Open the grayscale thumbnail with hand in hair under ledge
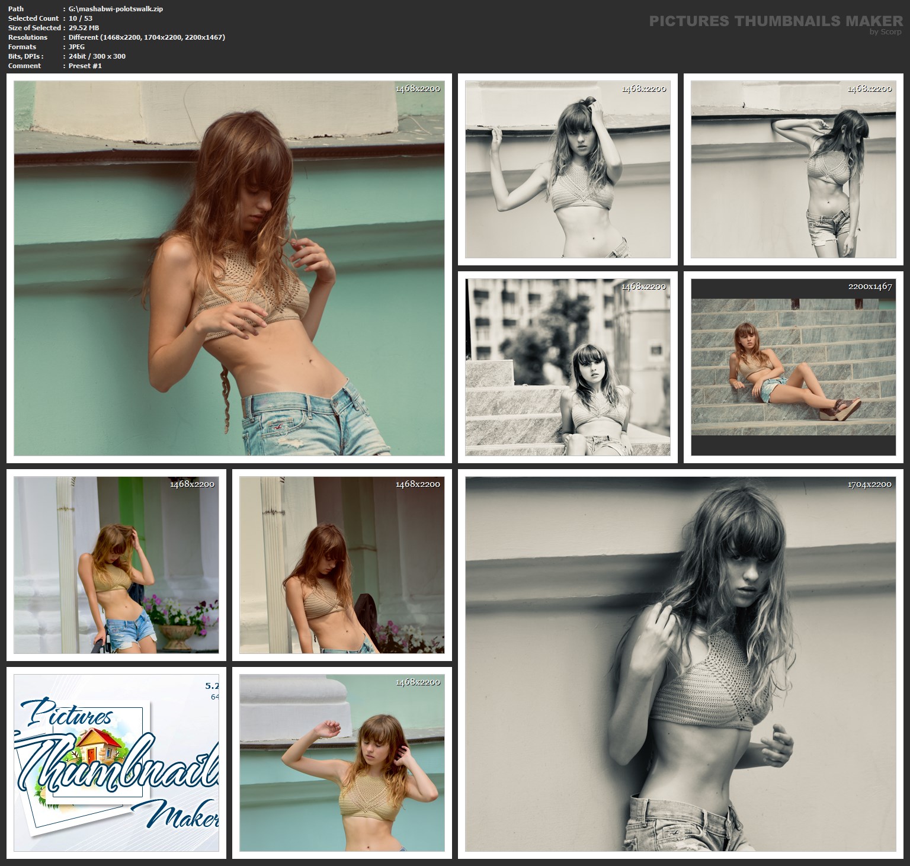This screenshot has width=910, height=866. click(x=568, y=169)
